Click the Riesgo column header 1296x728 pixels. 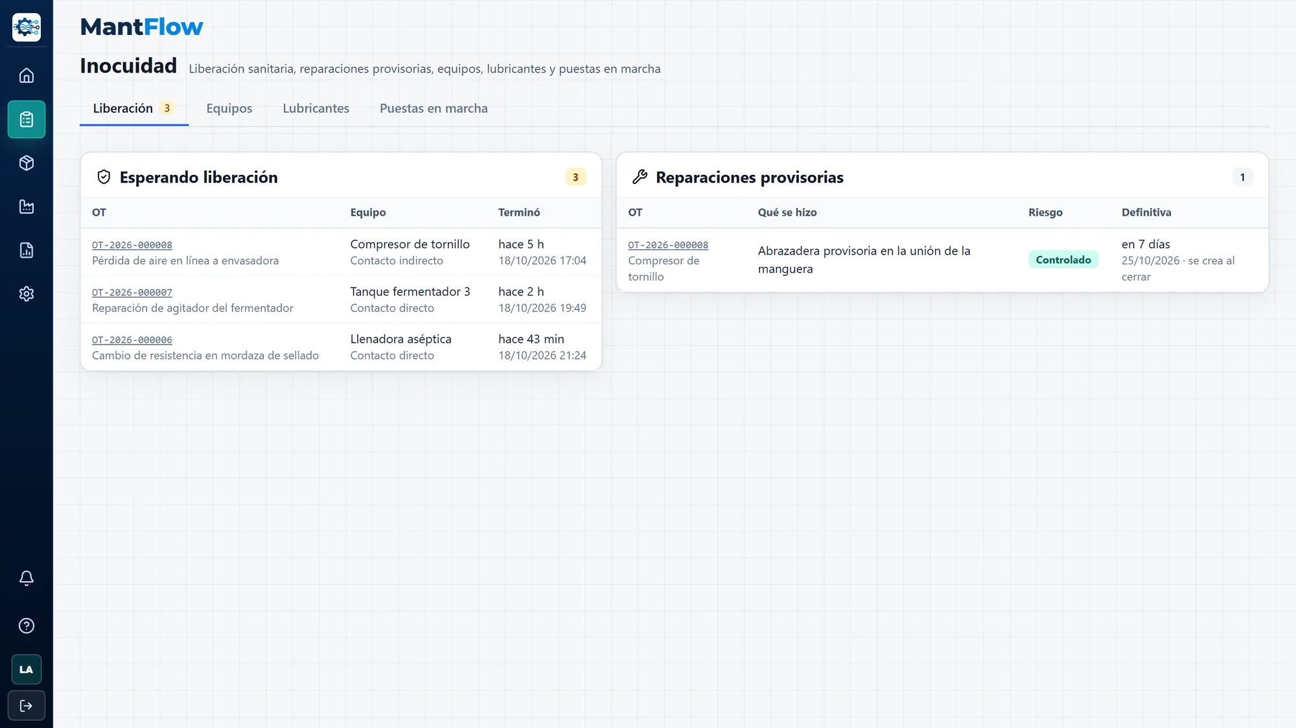[x=1045, y=212]
